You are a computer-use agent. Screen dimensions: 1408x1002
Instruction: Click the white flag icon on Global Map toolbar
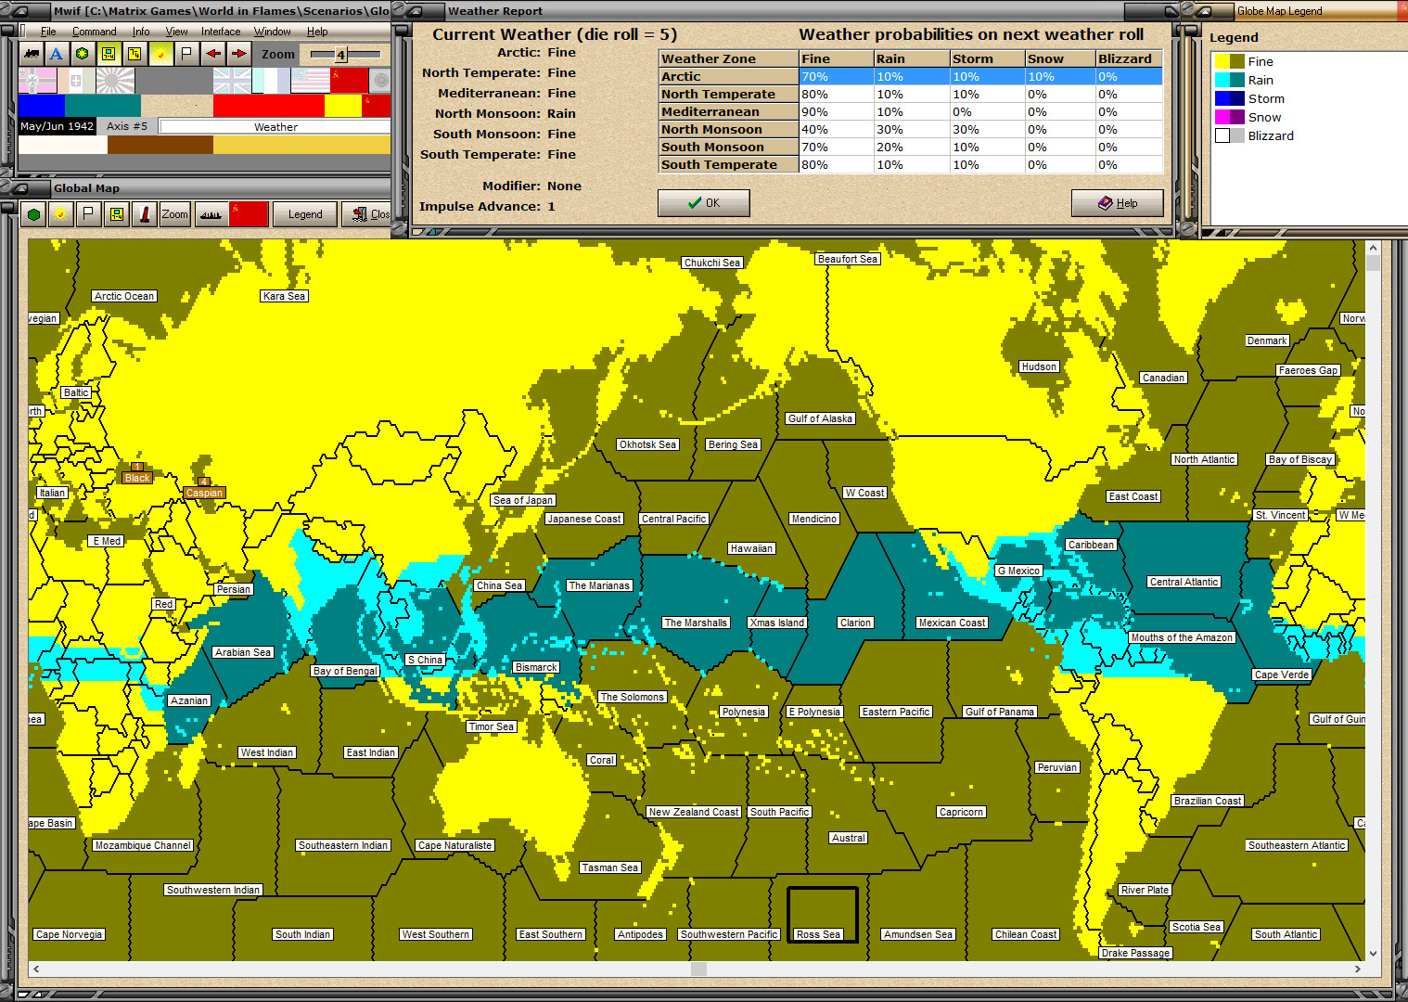pos(88,214)
